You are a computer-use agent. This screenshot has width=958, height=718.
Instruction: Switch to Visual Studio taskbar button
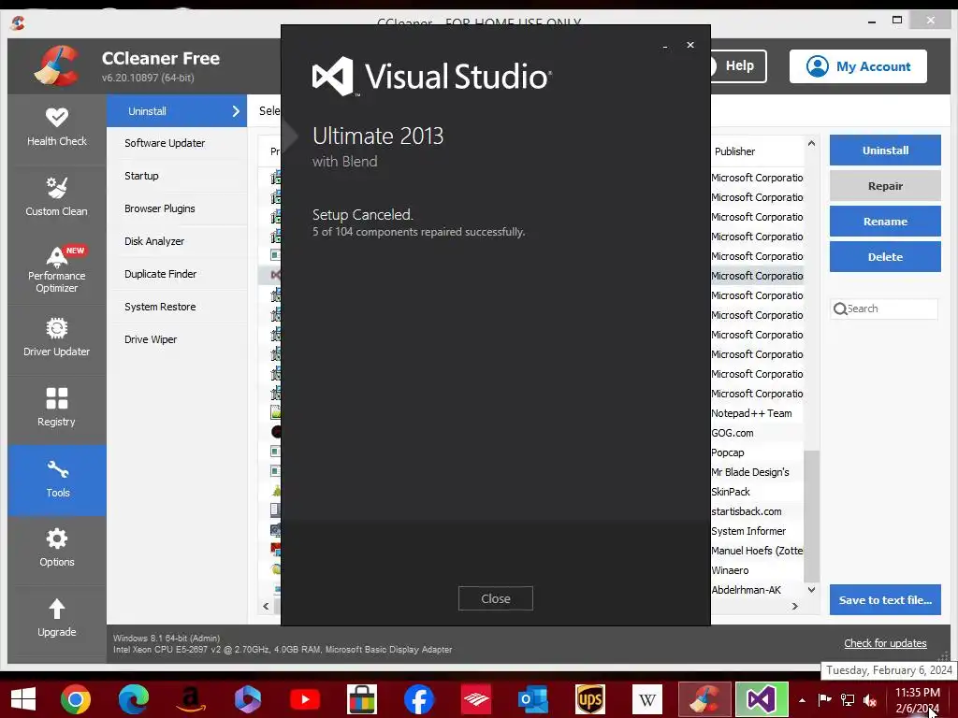762,699
